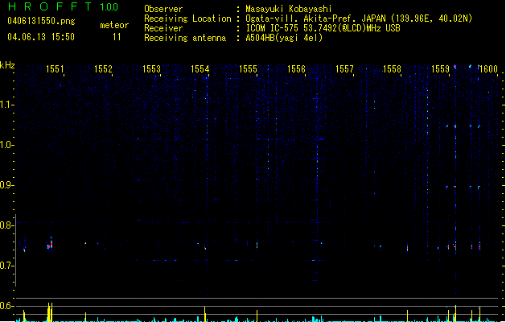Click the 'Receiving antenna' field label
This screenshot has height=322, width=506.
[185, 38]
